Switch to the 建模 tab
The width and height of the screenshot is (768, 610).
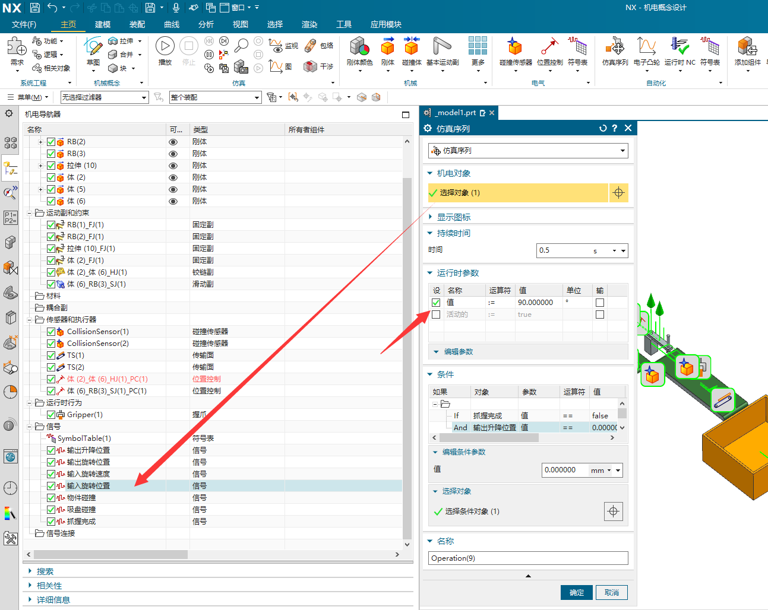103,24
